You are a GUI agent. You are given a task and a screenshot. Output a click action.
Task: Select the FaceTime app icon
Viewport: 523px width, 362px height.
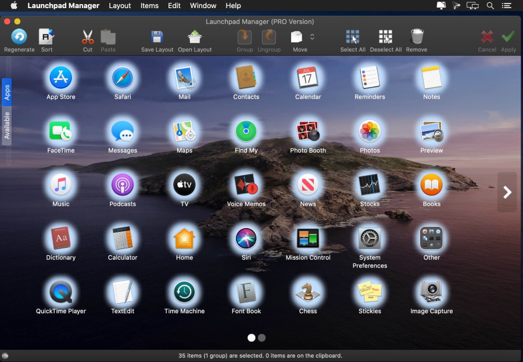(60, 131)
